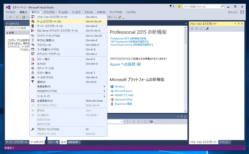Viewport: 249px width, 154px height.
Task: Switch to the Error List tab
Action: [53, 142]
